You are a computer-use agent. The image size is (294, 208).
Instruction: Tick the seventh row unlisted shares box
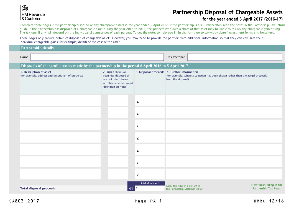coord(118,174)
